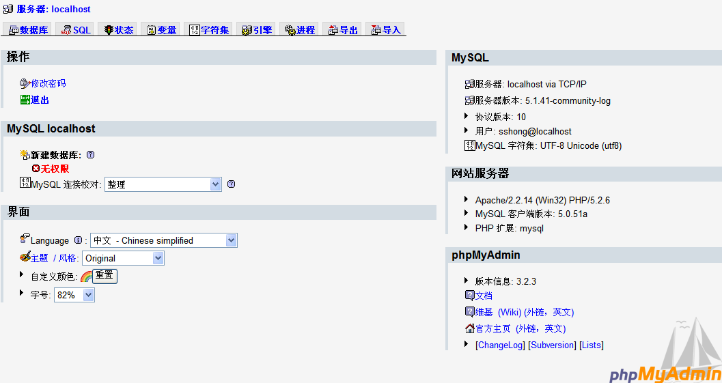The width and height of the screenshot is (722, 383).
Task: Click the 数据库 tab icon
Action: (14, 30)
